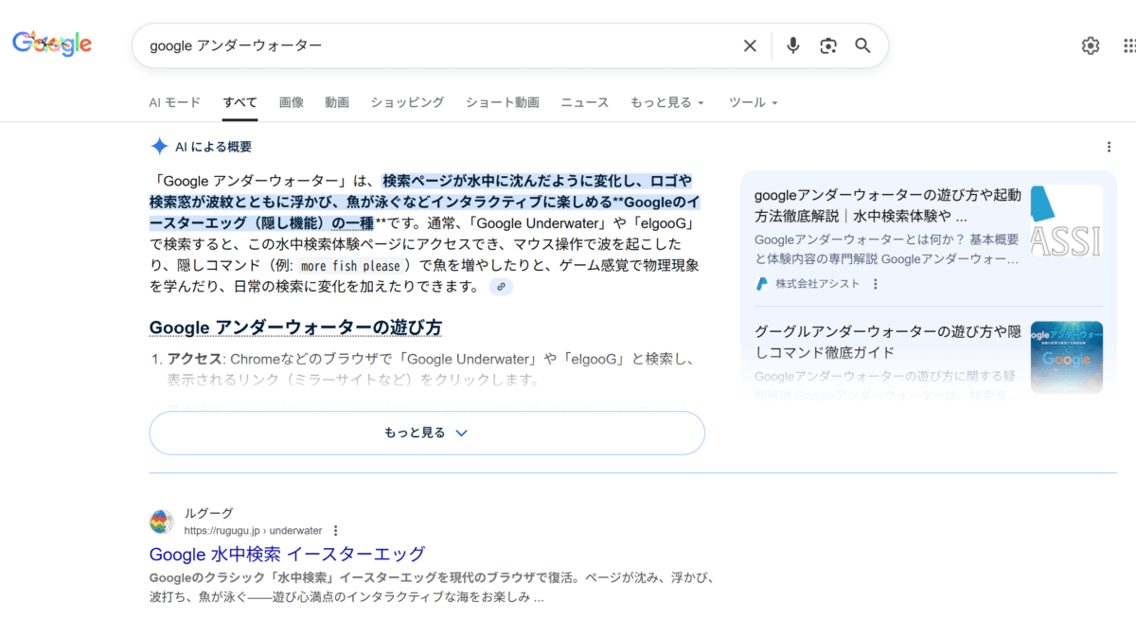Expand the もっと見る tab dropdown
Image resolution: width=1136 pixels, height=619 pixels.
[x=667, y=102]
